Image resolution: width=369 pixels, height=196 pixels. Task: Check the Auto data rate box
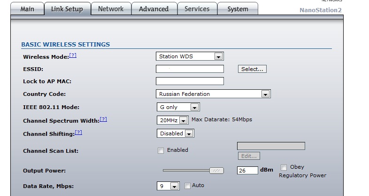click(x=188, y=186)
